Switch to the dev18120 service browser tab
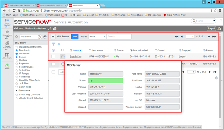224x130 pixels. 51,5
